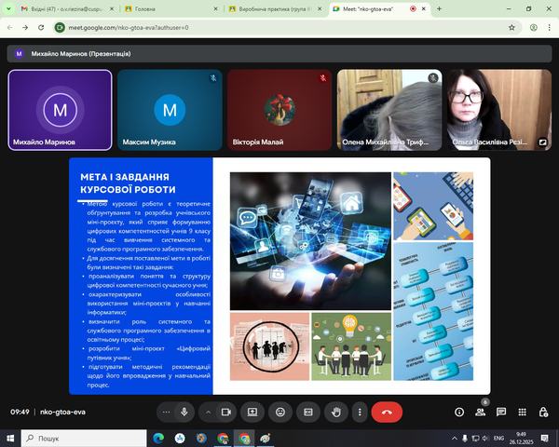
Task: Open chat with everyone
Action: pos(501,412)
